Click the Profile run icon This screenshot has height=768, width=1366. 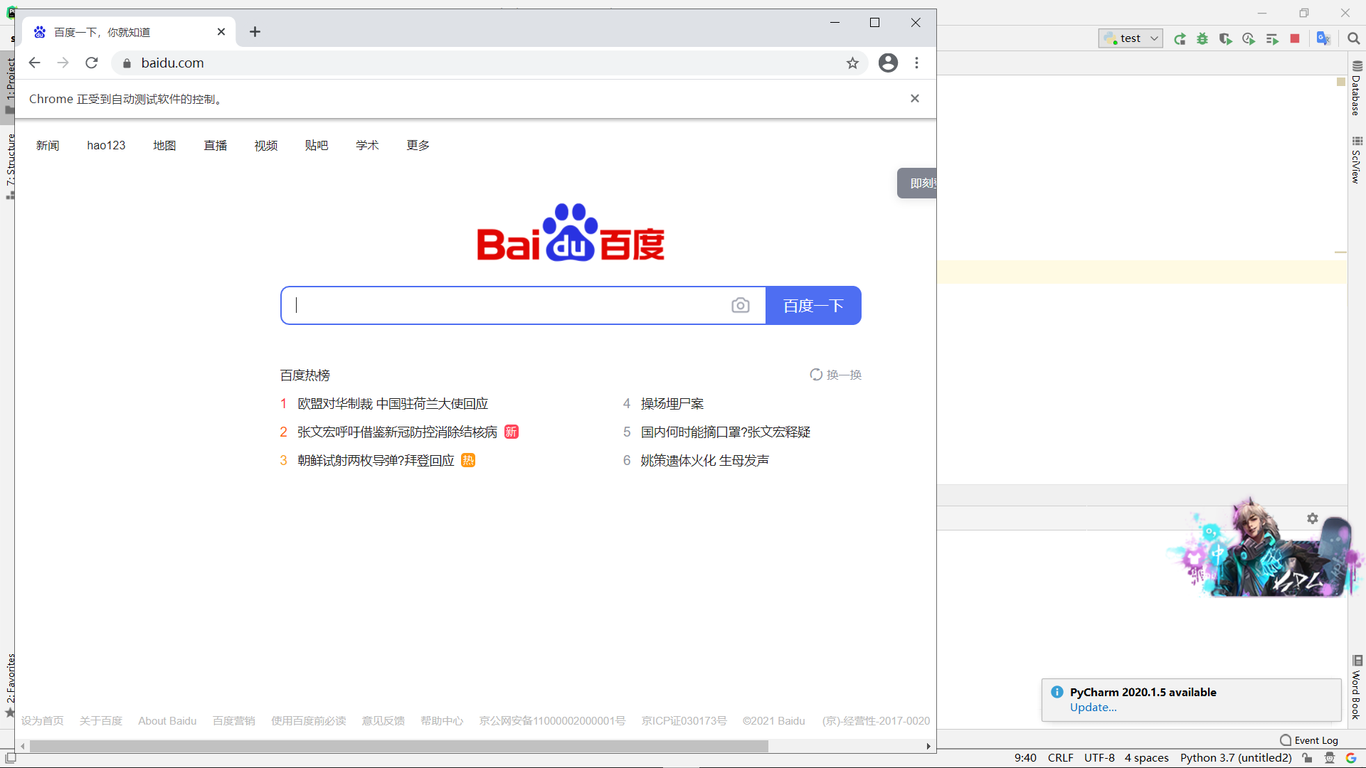click(x=1249, y=39)
